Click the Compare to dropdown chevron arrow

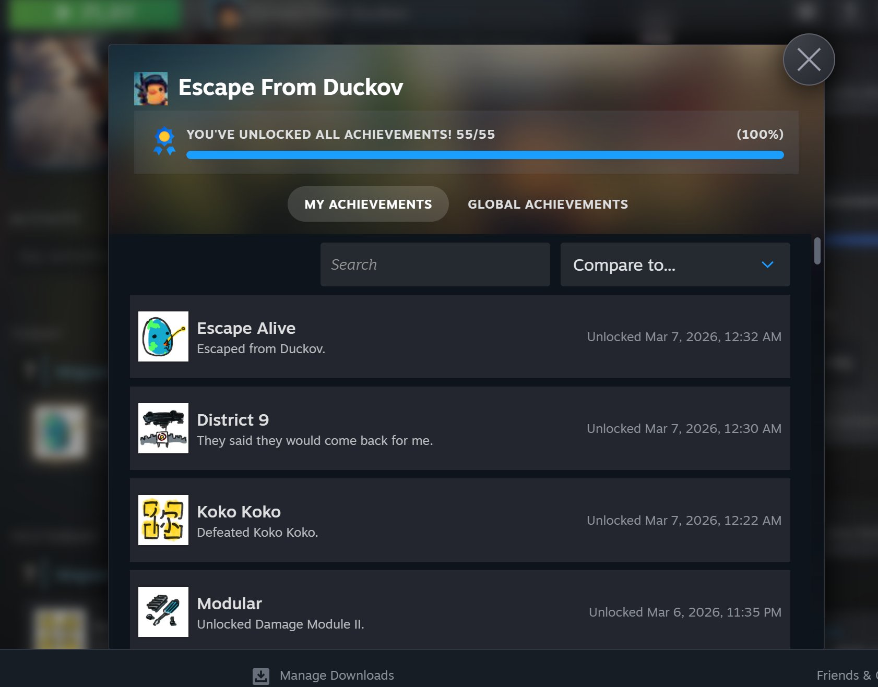click(767, 264)
